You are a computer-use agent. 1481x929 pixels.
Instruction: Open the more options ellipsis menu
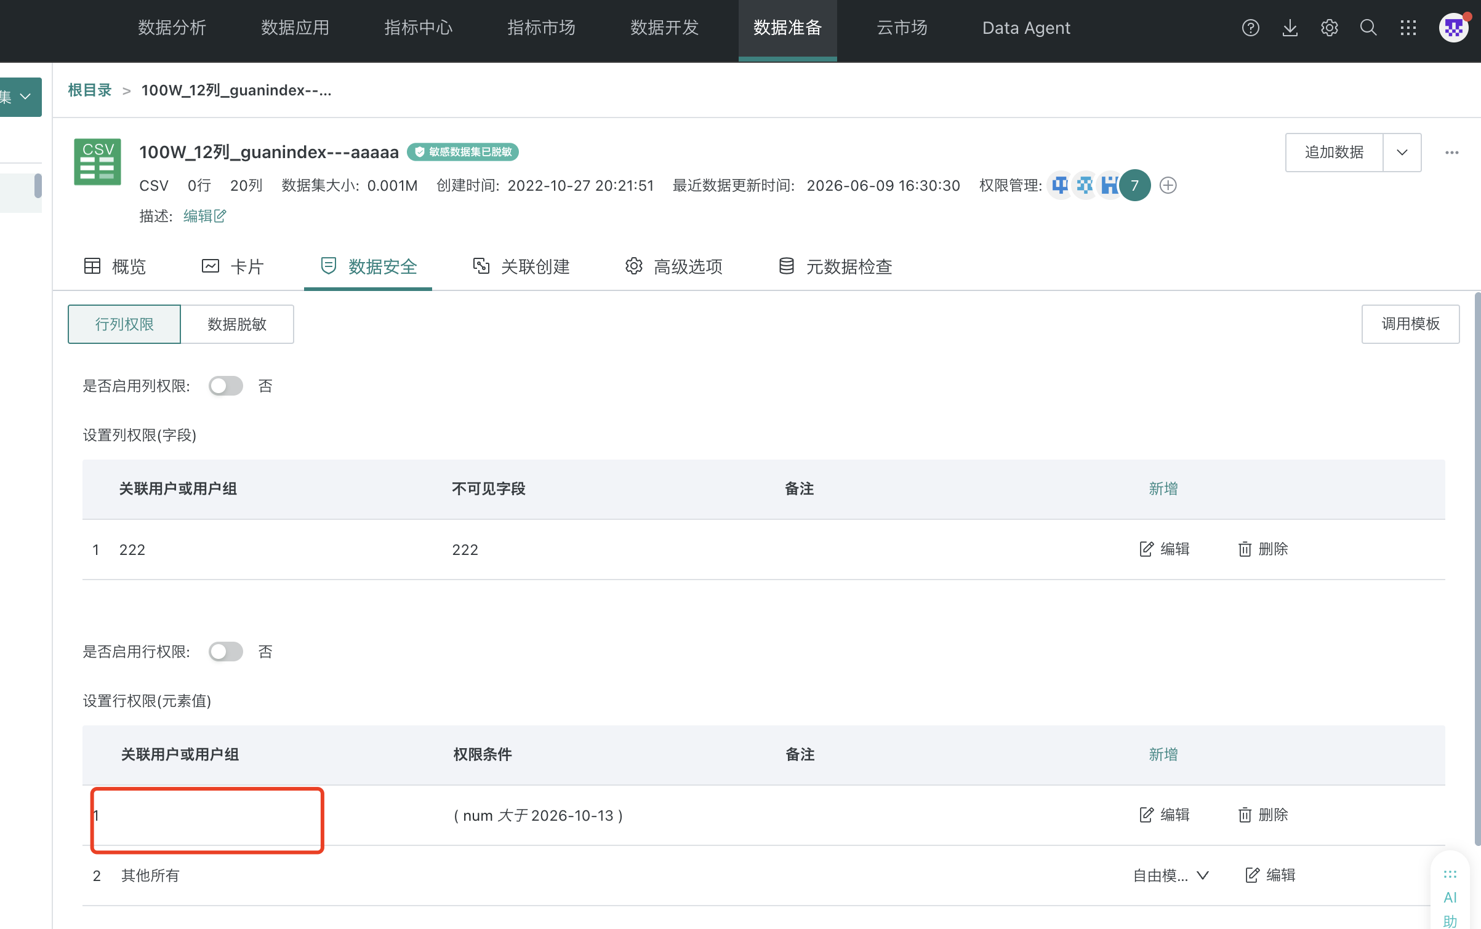coord(1451,153)
